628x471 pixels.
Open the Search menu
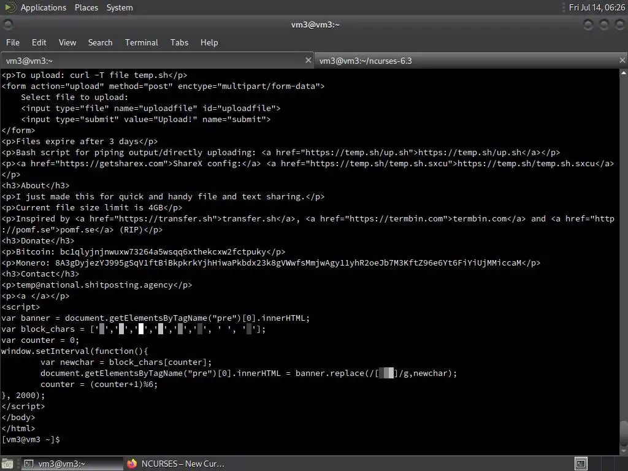pos(100,42)
